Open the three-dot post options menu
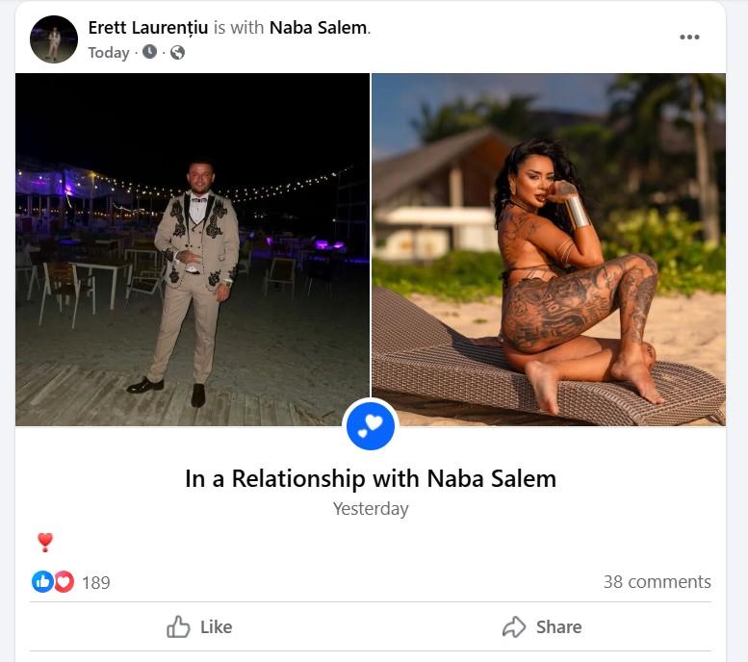 coord(689,37)
